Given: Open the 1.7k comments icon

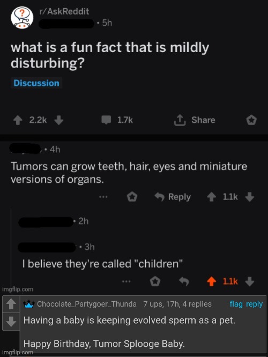Looking at the screenshot, I should (x=106, y=120).
